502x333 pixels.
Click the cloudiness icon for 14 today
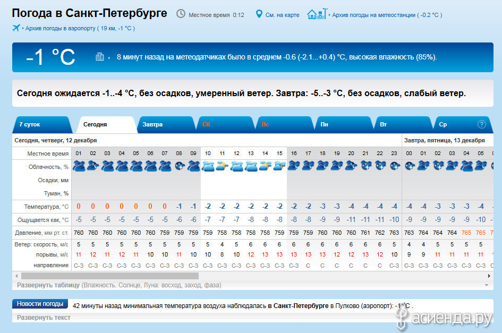point(266,166)
